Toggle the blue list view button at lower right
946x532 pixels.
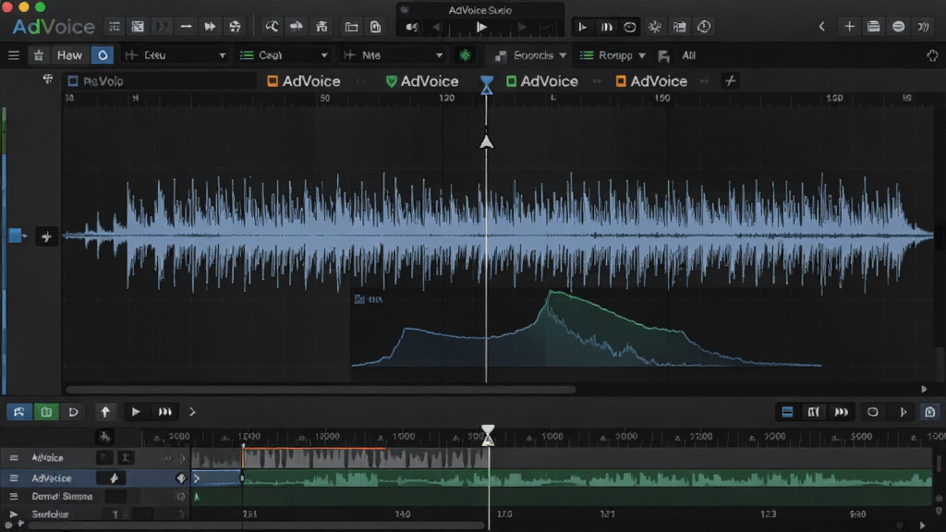787,412
